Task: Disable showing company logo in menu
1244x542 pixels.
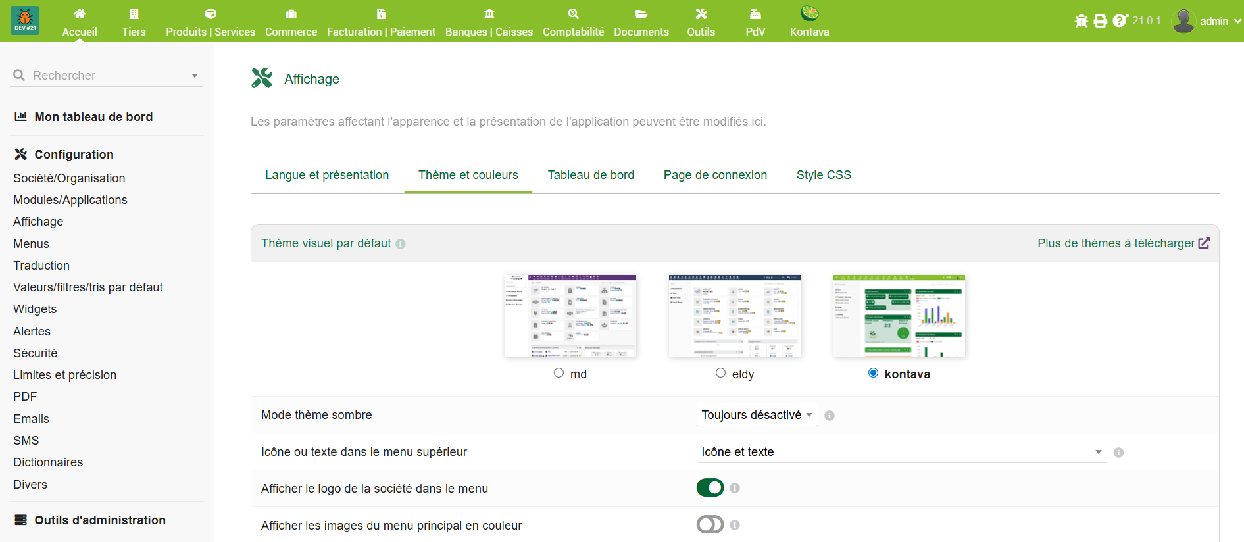Action: pos(710,487)
